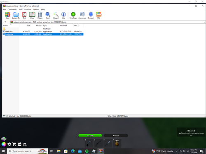Viewport: 206px width, 154px height.
Task: Click the Extract To toolbar icon
Action: pyautogui.click(x=16, y=15)
